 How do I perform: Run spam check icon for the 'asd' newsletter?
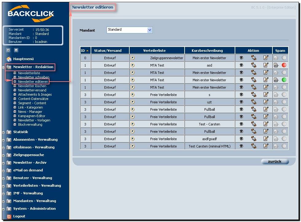coord(276,65)
